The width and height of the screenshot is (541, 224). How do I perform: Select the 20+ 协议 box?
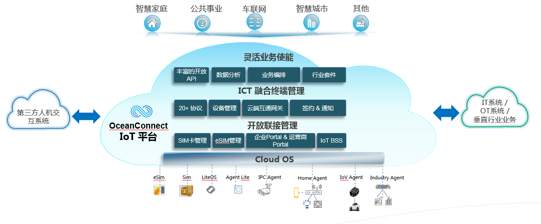[x=190, y=108]
